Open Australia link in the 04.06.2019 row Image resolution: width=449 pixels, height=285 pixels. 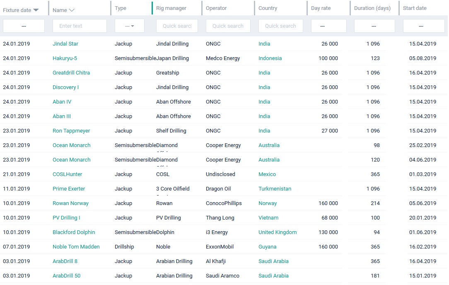[x=269, y=160]
